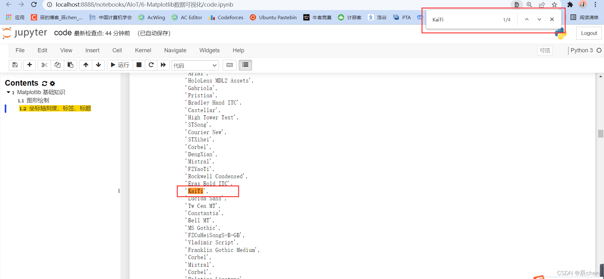Click the notebook title 'code'
The height and width of the screenshot is (279, 604).
coord(63,33)
